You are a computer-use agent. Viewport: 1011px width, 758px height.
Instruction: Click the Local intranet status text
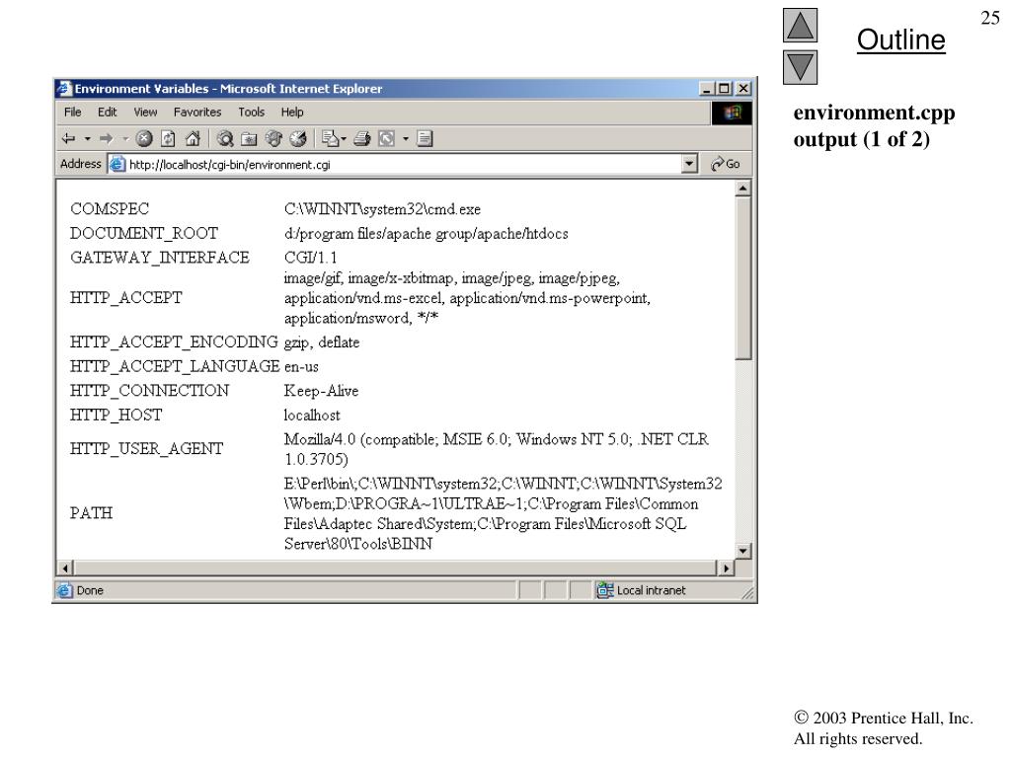(x=652, y=590)
